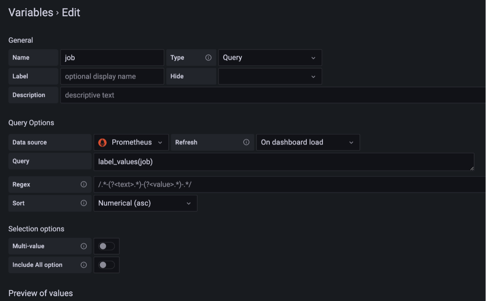Enable the Multi-value toggle
Viewport: 486px width, 301px height.
coord(106,246)
